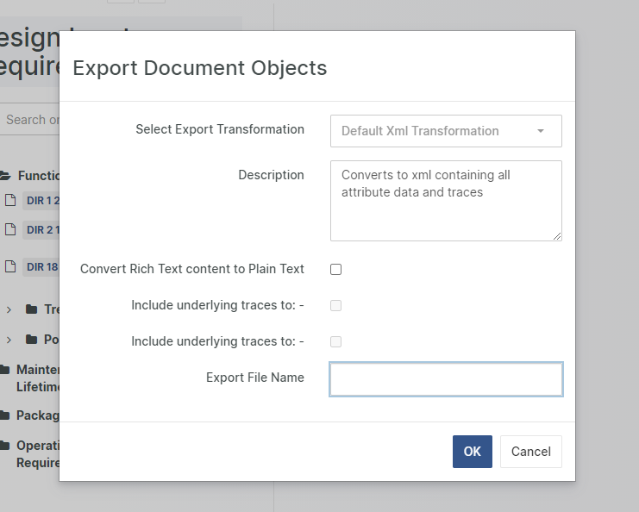Click the folder icon beside Packag...
This screenshot has width=639, height=512.
click(4, 415)
